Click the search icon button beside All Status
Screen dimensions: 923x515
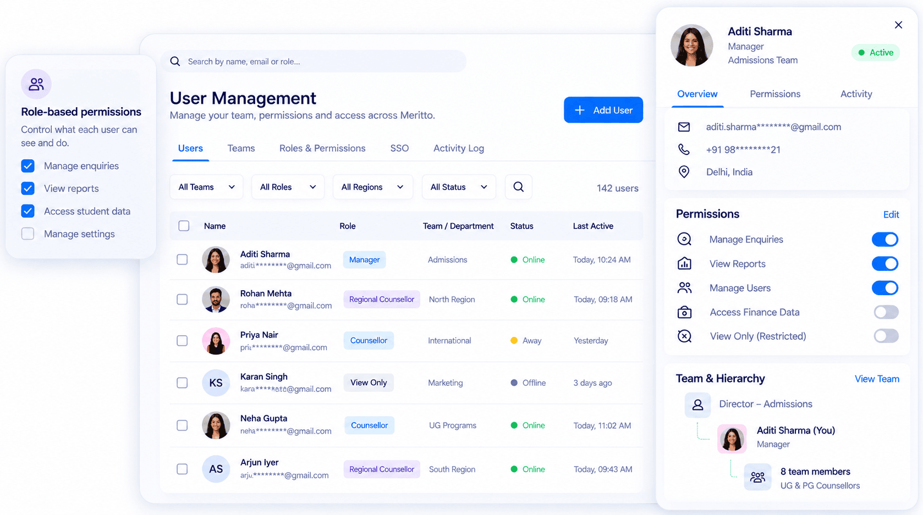pyautogui.click(x=518, y=187)
